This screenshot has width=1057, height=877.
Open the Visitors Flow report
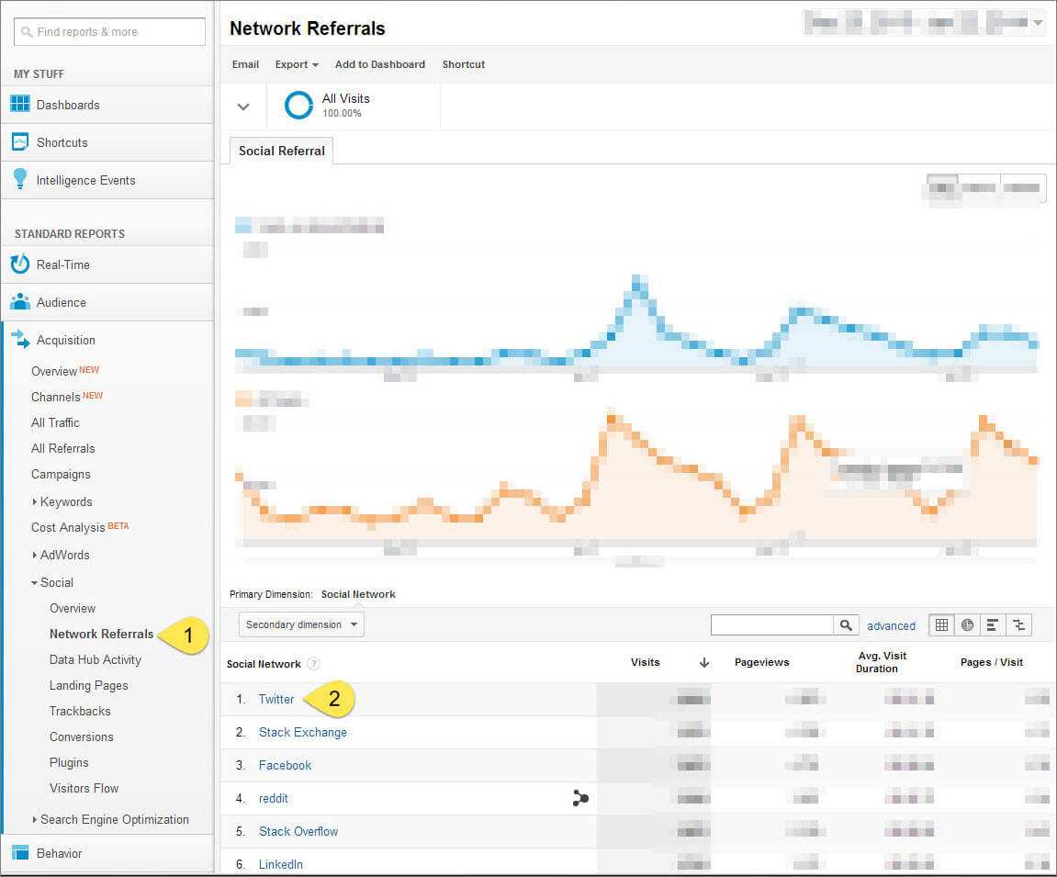pos(84,788)
